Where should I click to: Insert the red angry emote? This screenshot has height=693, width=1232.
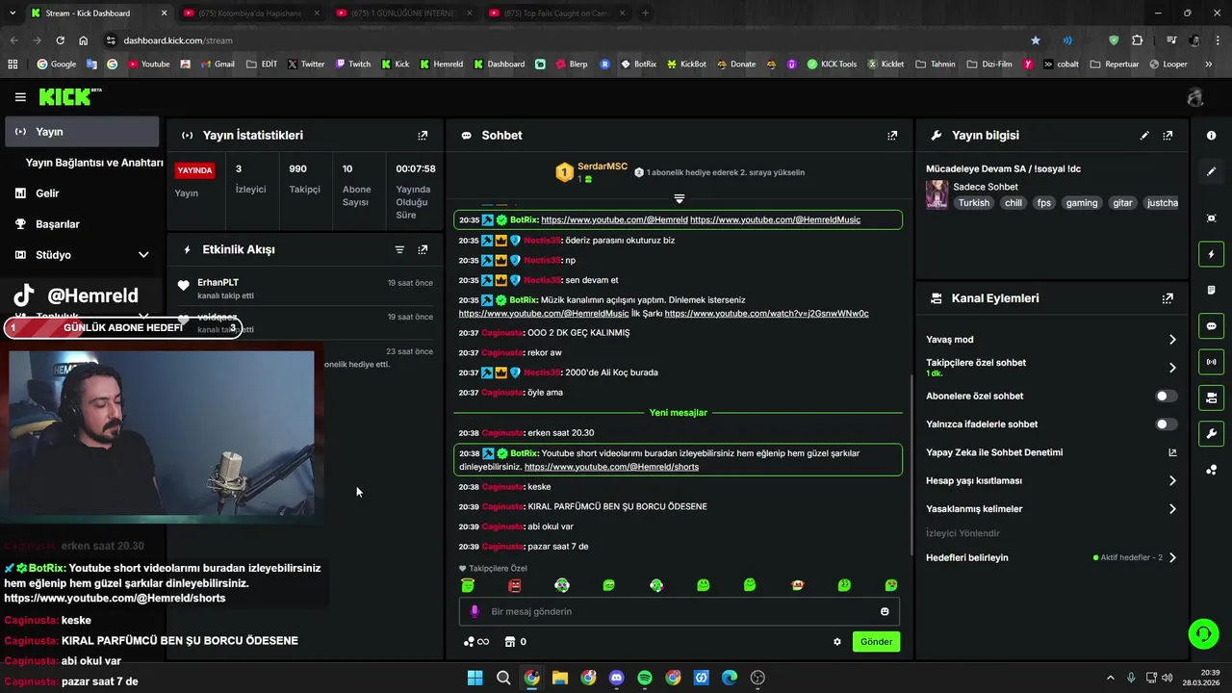click(514, 585)
